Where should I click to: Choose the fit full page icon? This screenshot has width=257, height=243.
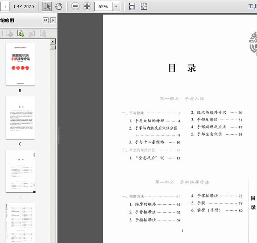coord(144,6)
